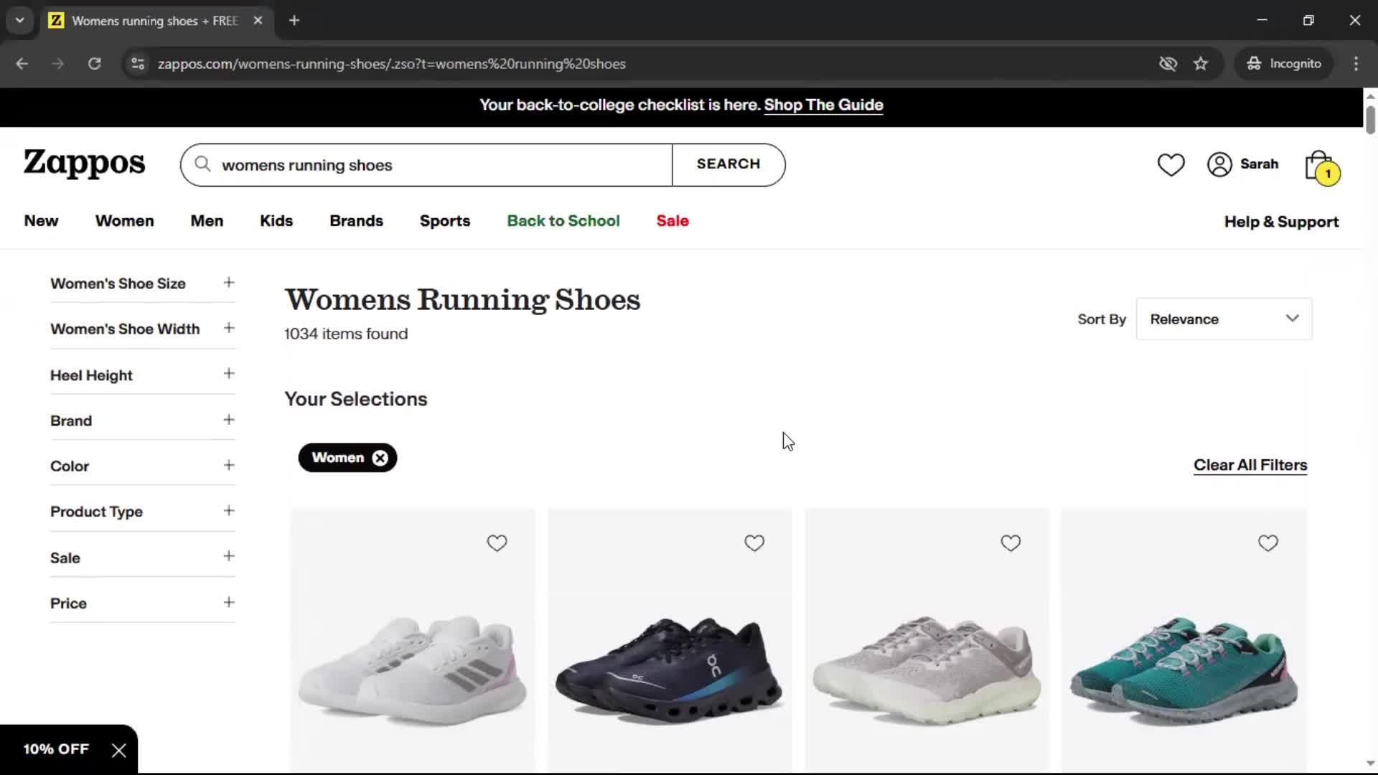Click the browser address bar
Screen dimensions: 1378x775
(646, 64)
